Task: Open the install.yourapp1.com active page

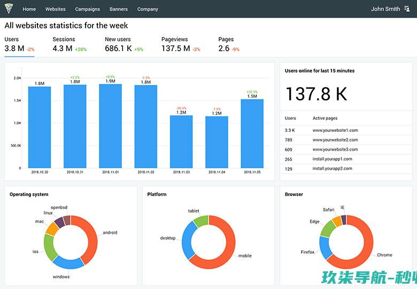Action: (x=332, y=159)
